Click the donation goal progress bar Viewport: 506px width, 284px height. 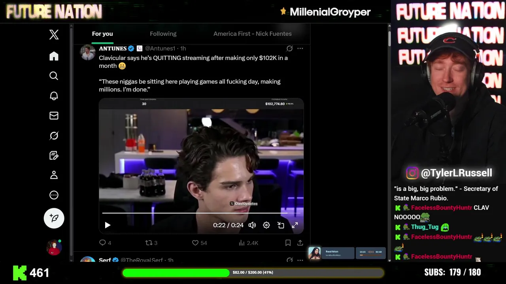click(253, 273)
